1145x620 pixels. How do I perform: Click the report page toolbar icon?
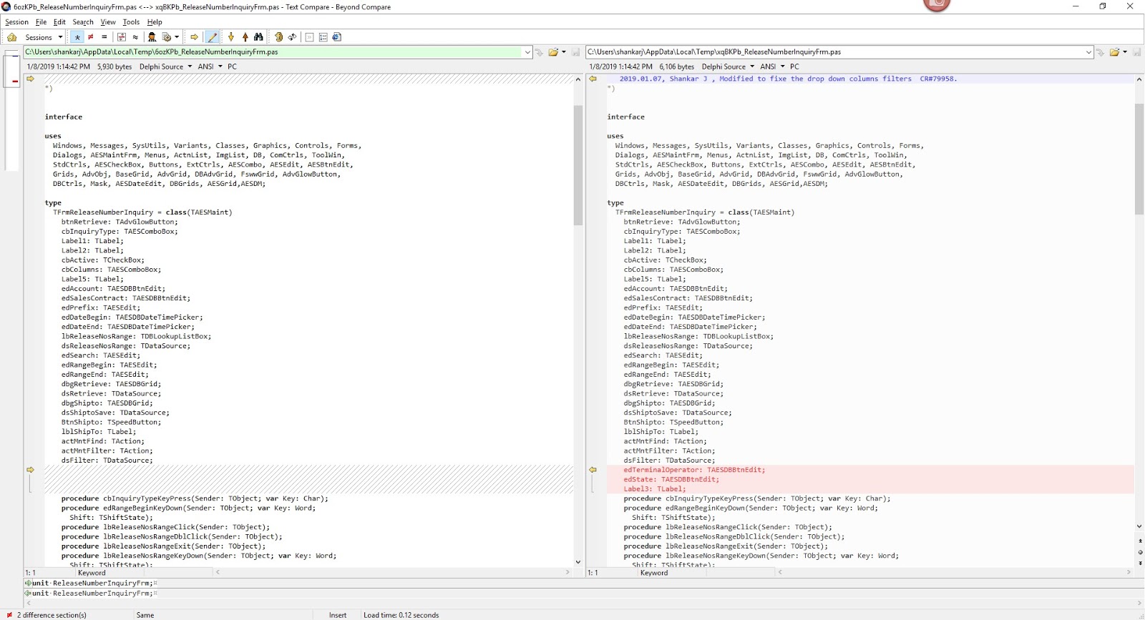click(x=337, y=37)
